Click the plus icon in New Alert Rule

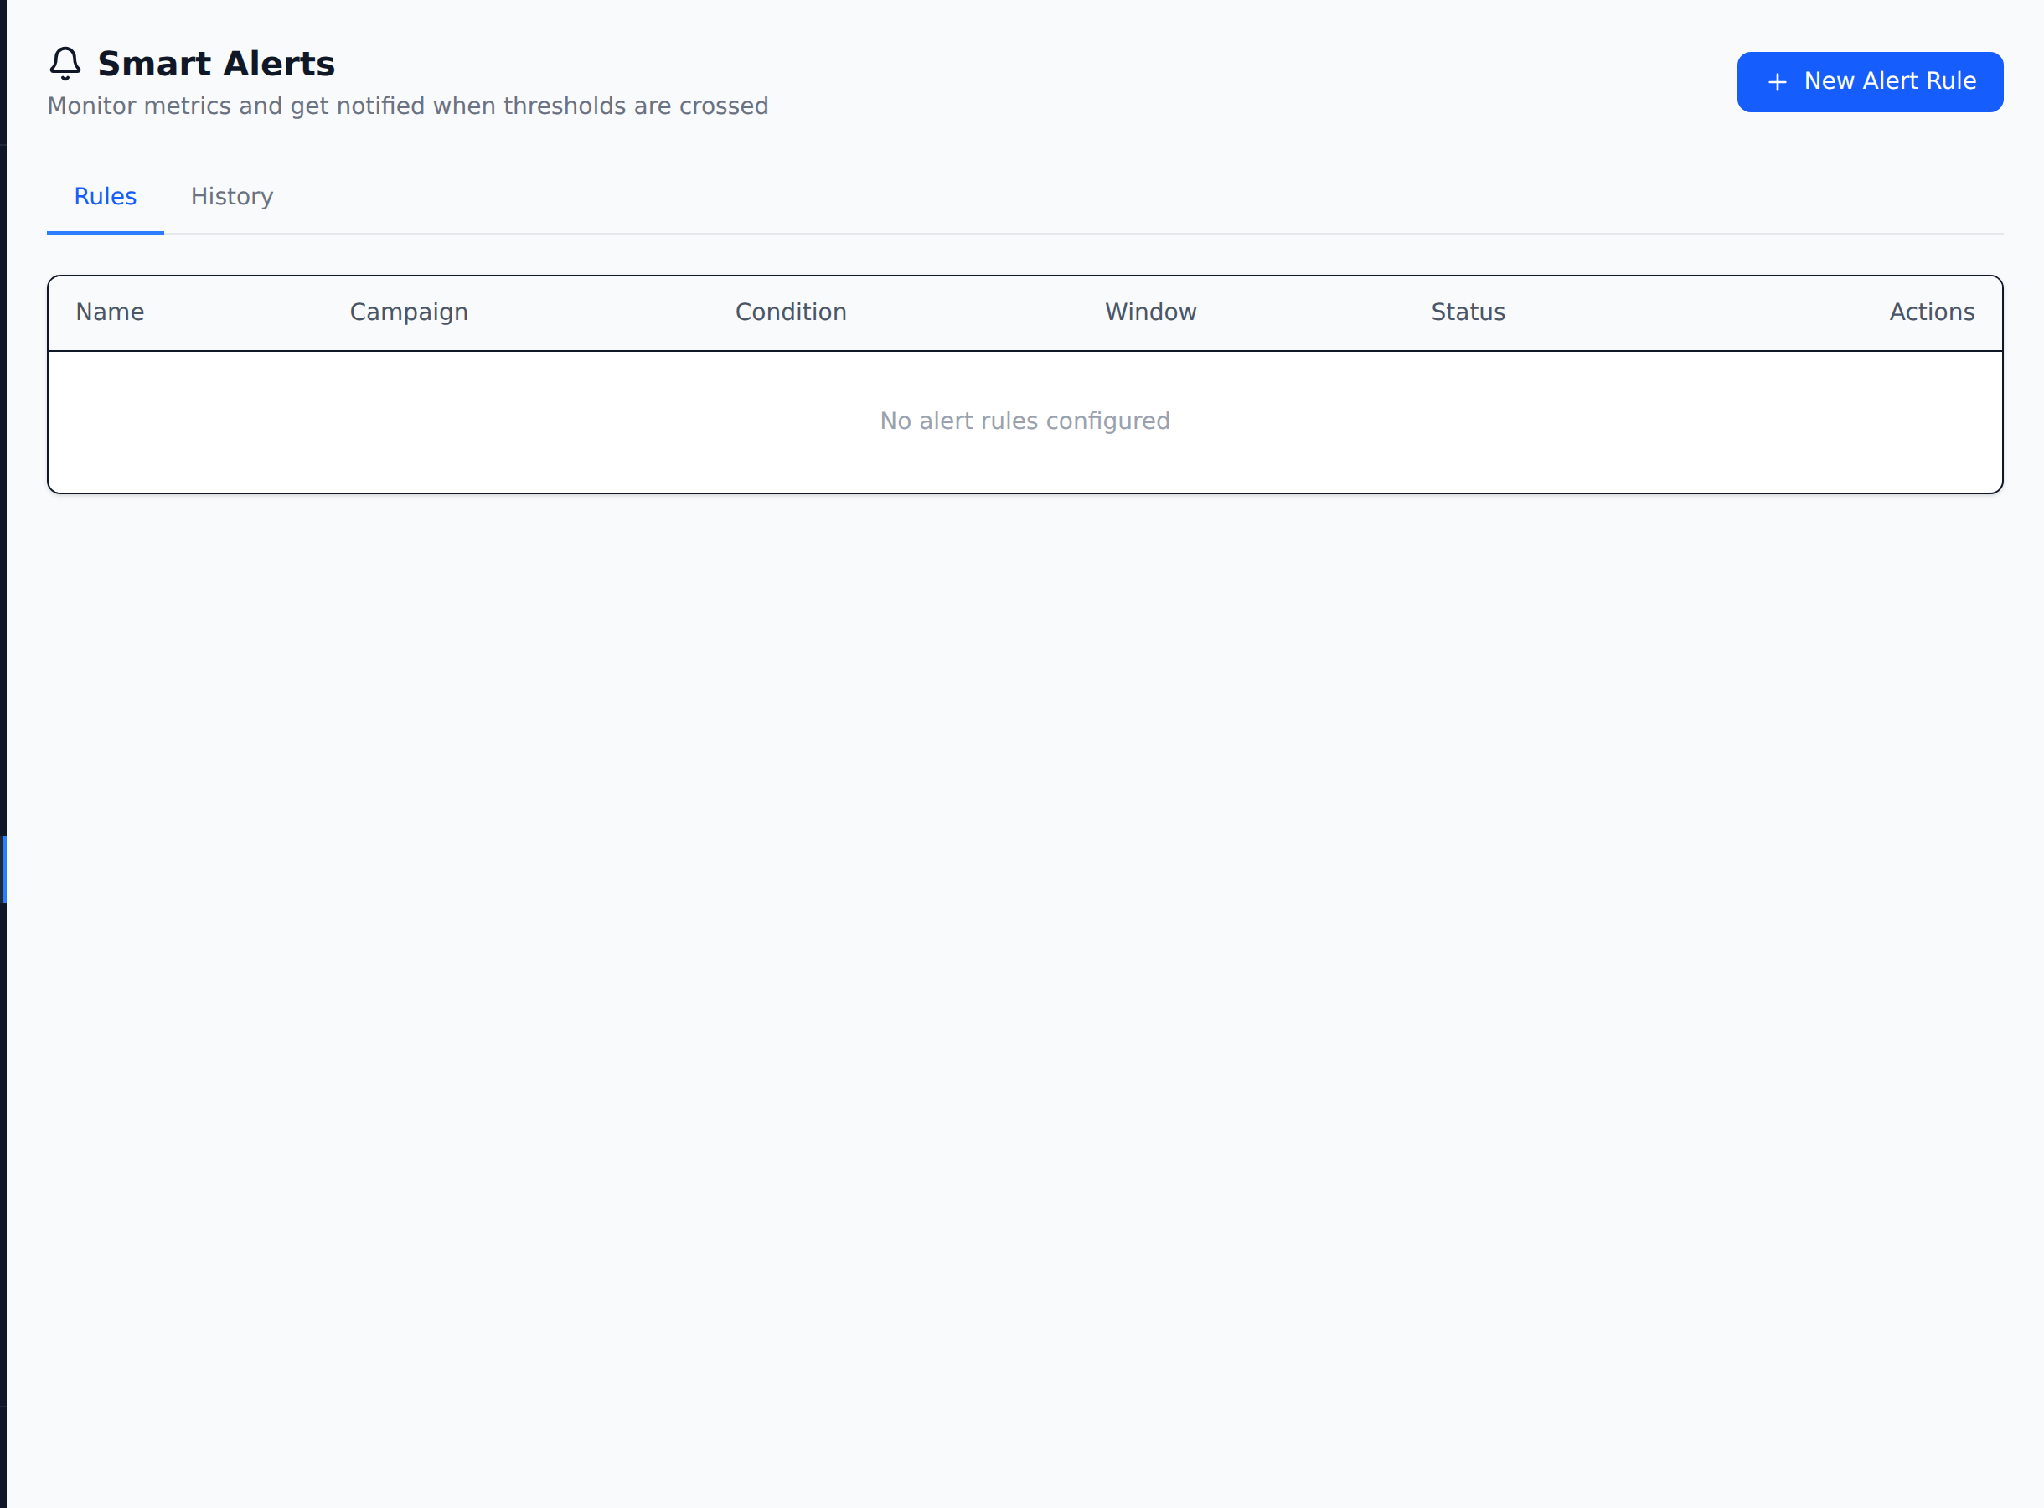coord(1778,81)
